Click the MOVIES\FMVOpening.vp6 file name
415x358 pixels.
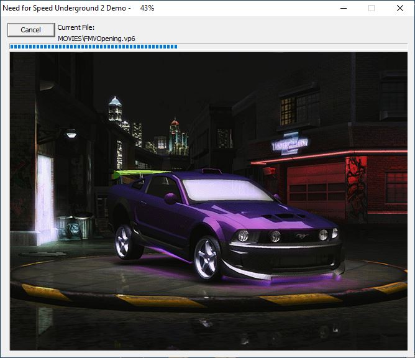click(x=96, y=39)
